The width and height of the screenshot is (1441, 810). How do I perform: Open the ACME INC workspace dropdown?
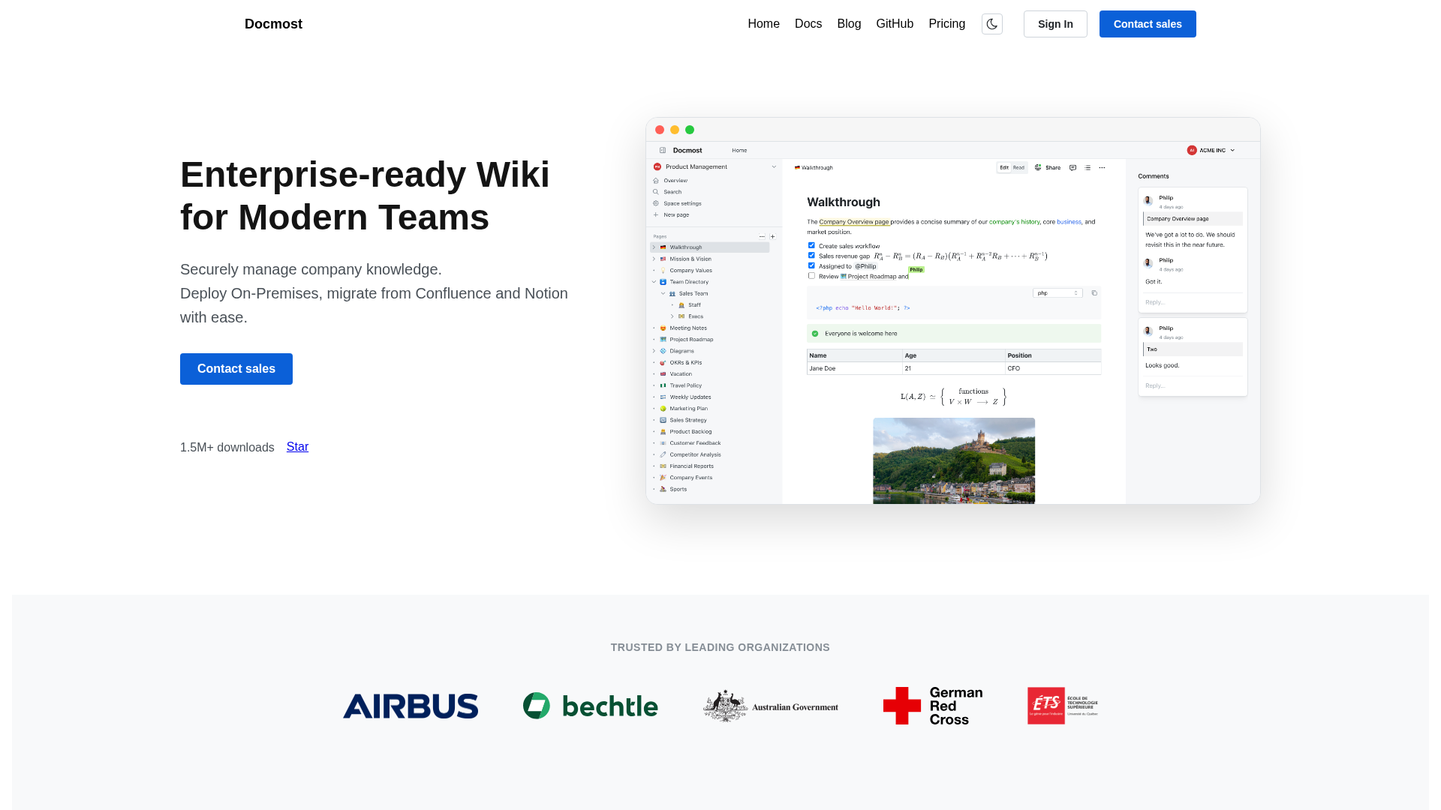pos(1211,150)
